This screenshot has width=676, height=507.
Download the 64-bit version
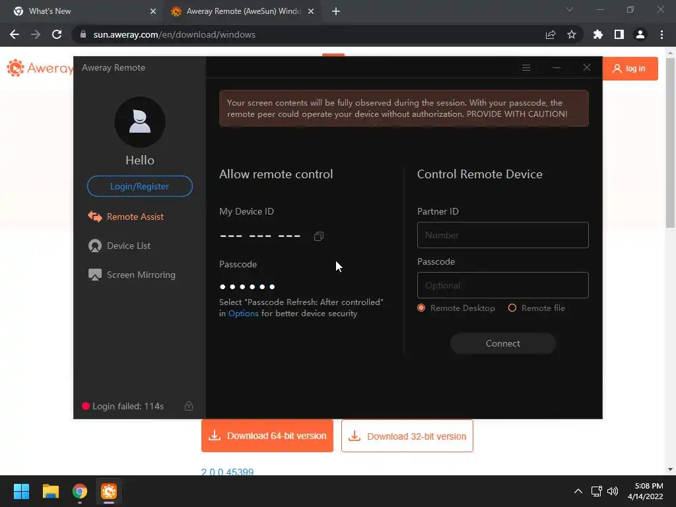267,436
